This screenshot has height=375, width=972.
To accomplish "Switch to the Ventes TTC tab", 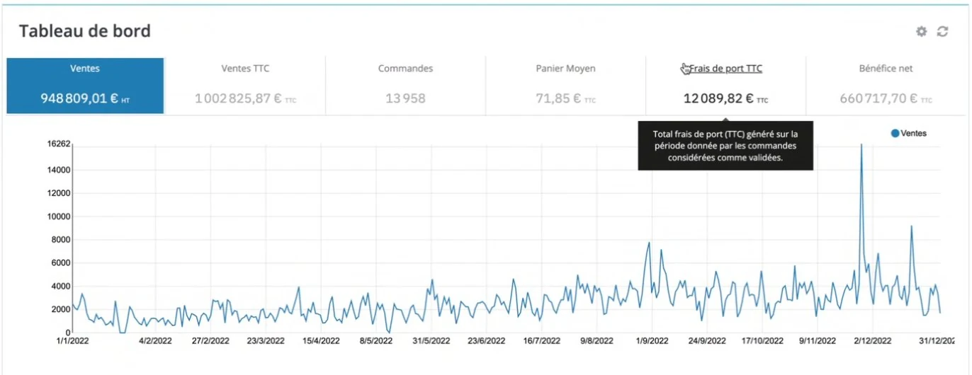I will pyautogui.click(x=245, y=86).
